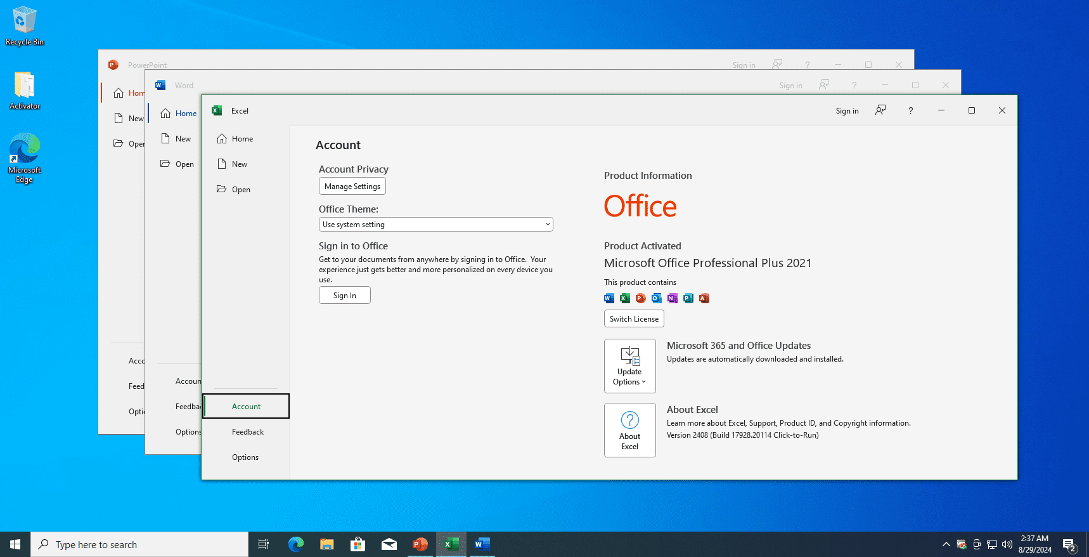Click the Access icon in product list
Screen dimensions: 1089x557
[704, 298]
